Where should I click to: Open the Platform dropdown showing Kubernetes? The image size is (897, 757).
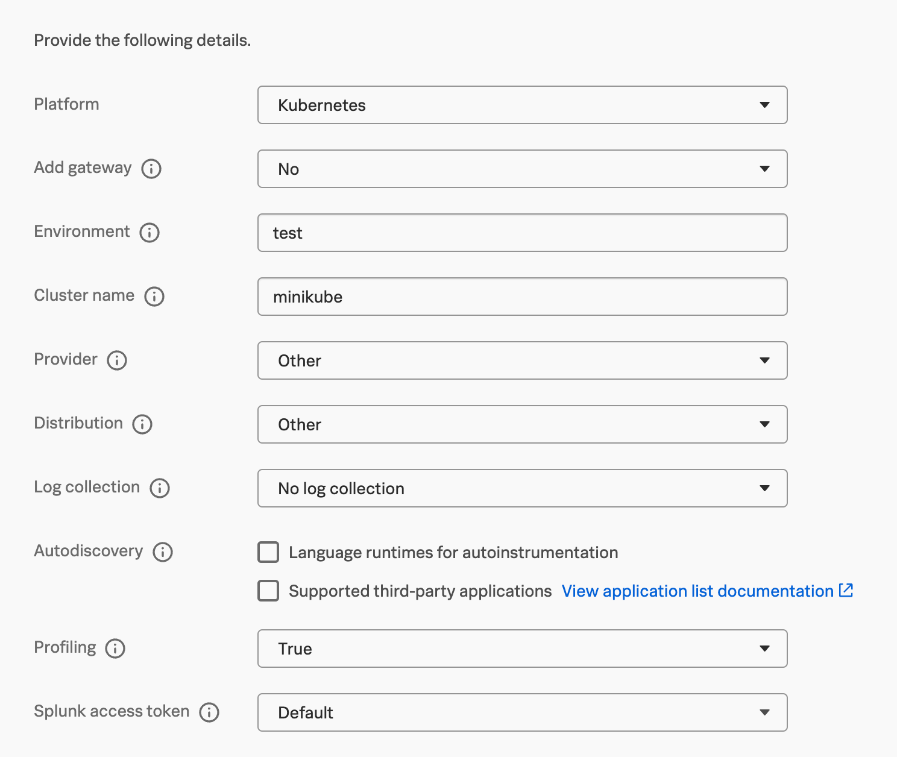(523, 105)
